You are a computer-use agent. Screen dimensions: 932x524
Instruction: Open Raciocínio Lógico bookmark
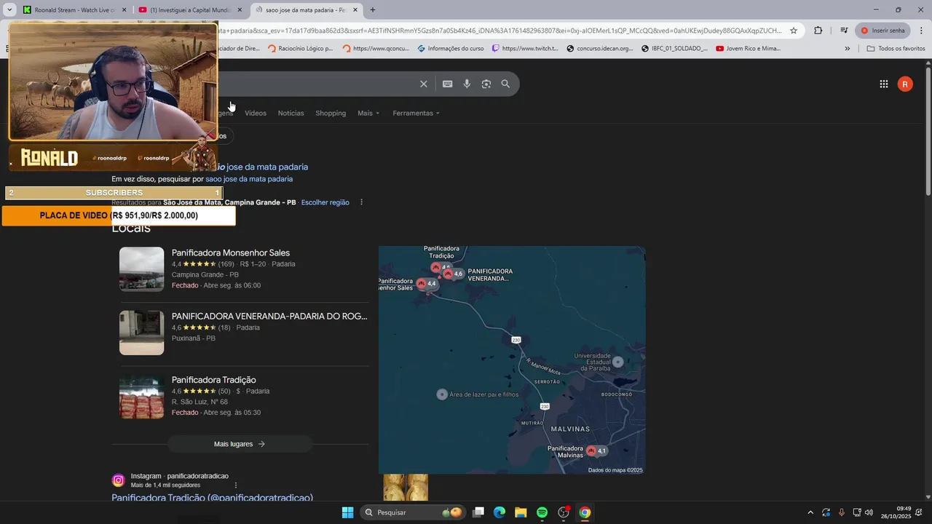[300, 49]
